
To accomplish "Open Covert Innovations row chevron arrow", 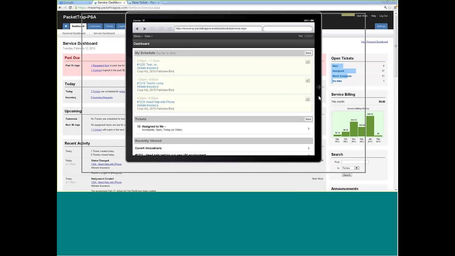I will [x=309, y=148].
